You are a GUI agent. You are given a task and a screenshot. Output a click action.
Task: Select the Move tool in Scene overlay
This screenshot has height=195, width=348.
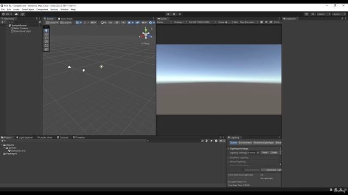point(46,34)
